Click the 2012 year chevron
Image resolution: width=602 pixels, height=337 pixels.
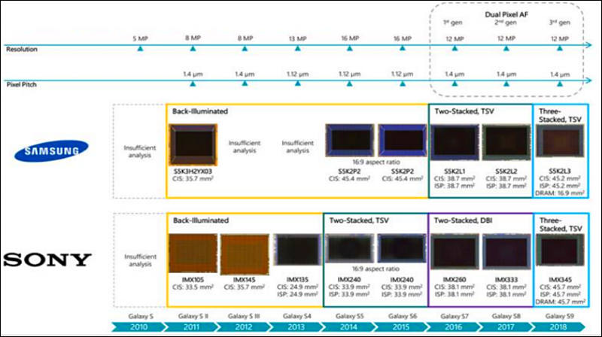click(x=243, y=327)
